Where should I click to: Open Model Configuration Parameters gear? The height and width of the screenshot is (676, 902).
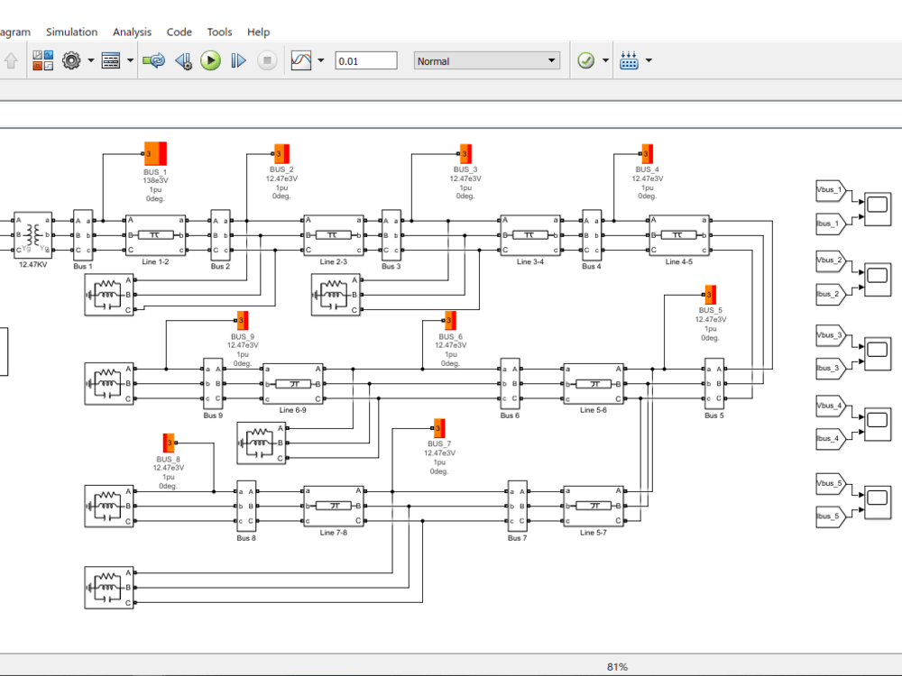[71, 60]
